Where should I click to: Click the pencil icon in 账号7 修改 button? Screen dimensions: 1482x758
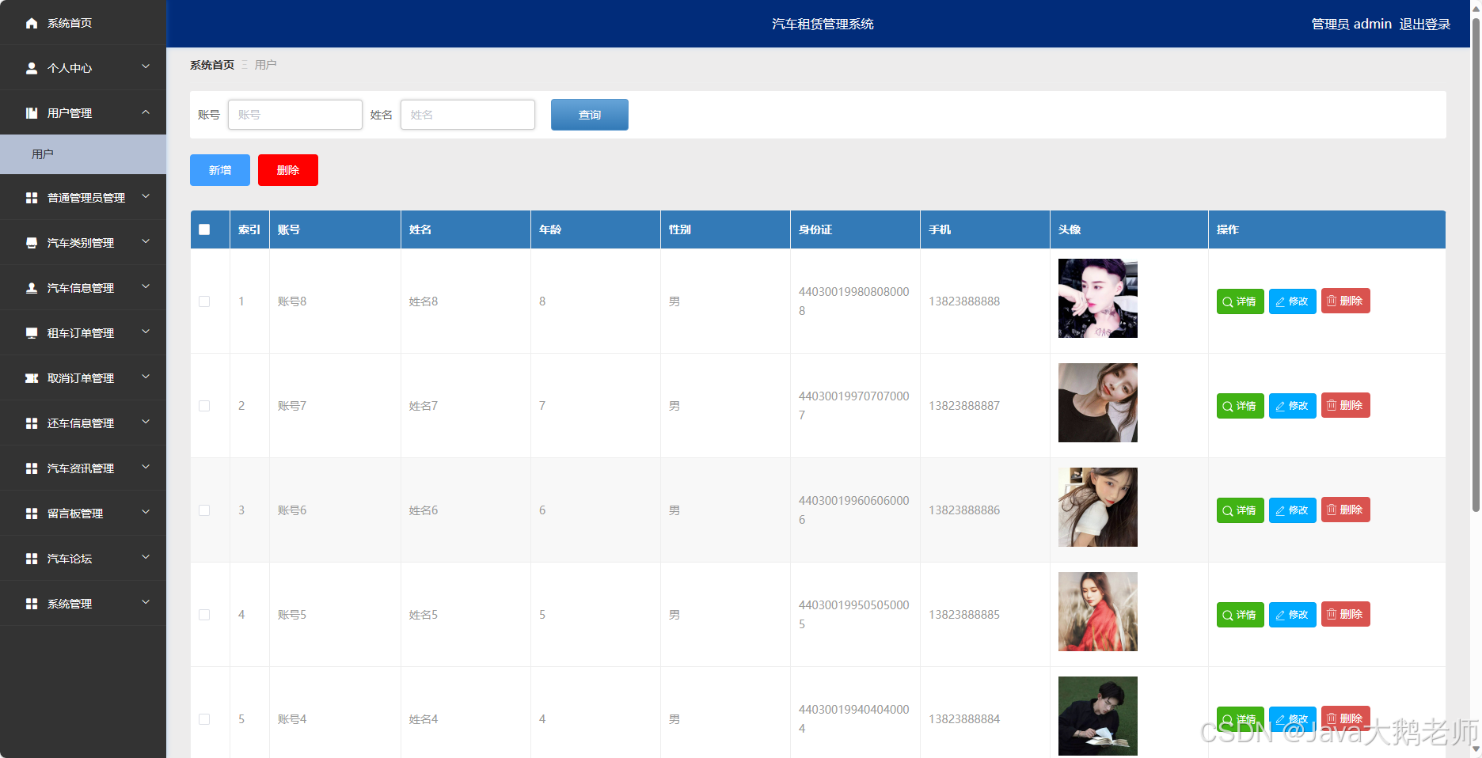click(1280, 406)
